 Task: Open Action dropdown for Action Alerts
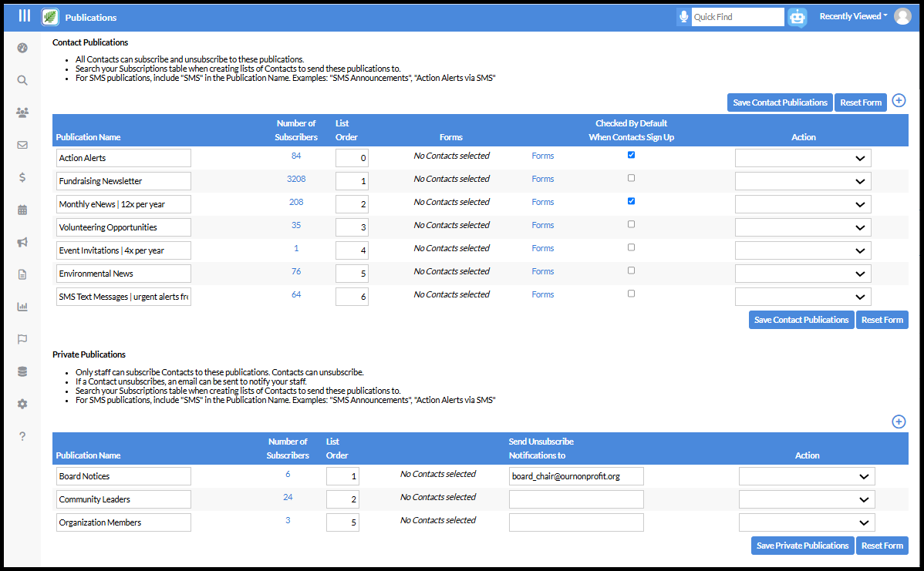click(x=803, y=158)
